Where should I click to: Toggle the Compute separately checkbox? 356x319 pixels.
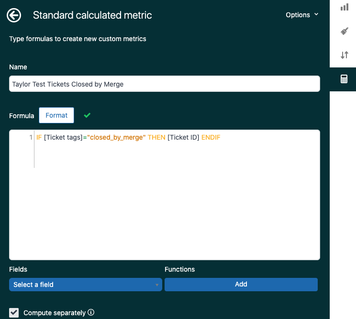coord(14,313)
